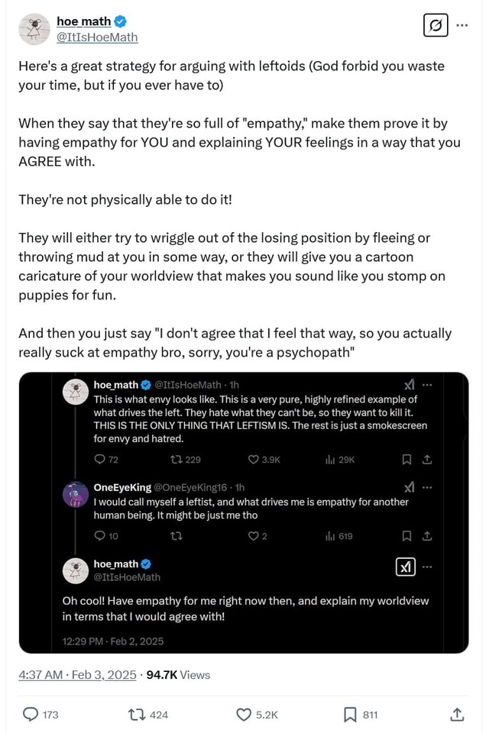
Task: Repost the main tweet
Action: point(136,715)
